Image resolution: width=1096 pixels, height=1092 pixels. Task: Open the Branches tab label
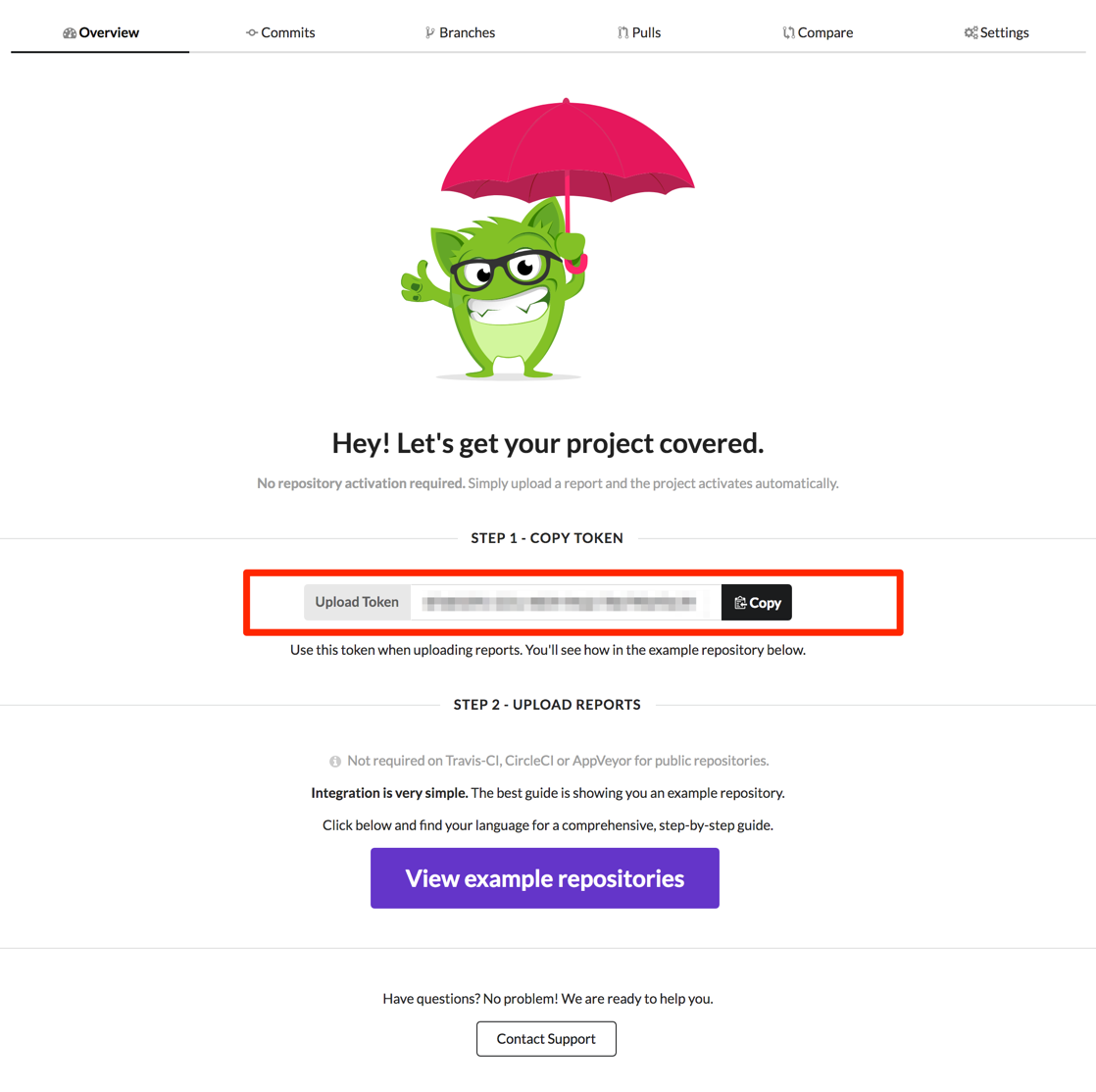coord(467,33)
